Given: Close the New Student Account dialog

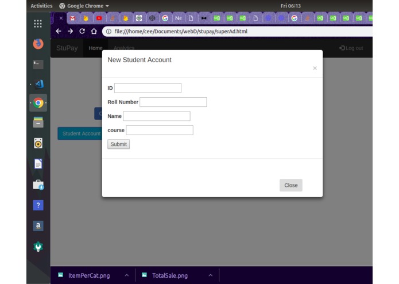Looking at the screenshot, I should click(x=291, y=185).
